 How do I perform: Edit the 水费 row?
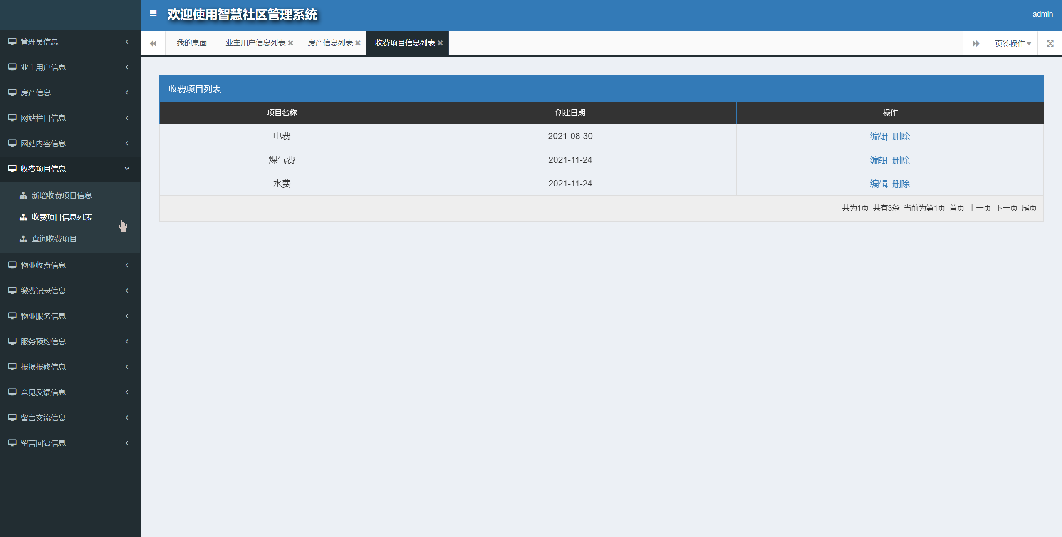pos(879,184)
